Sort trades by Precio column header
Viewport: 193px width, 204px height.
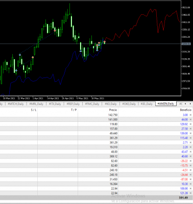click(x=113, y=110)
